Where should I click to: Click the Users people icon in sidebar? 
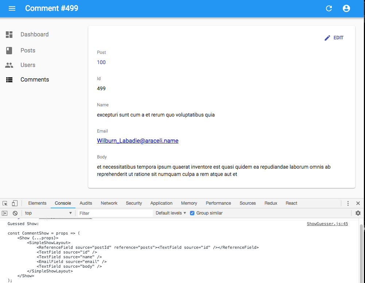(9, 65)
